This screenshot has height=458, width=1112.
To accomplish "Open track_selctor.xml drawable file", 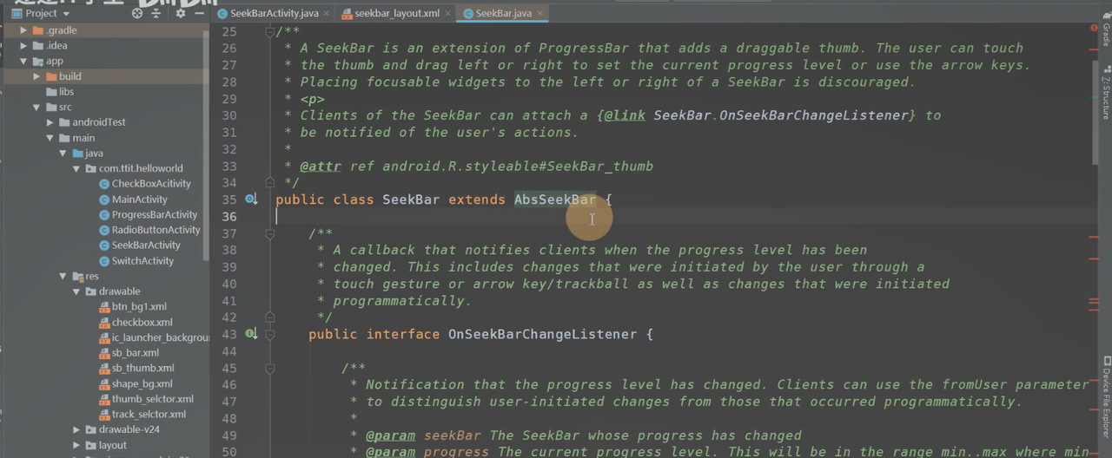I will [x=149, y=415].
